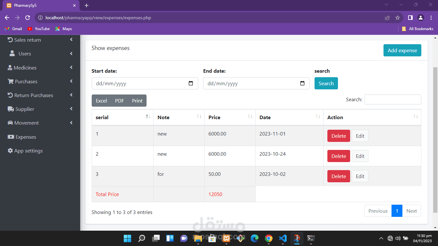
Task: Reload the page with the browser refresh icon
Action: (x=28, y=18)
